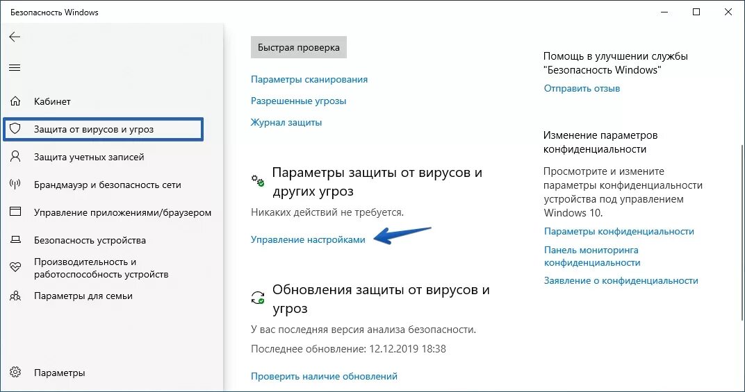This screenshot has height=392, width=745.
Task: Click the heart icon for device performance
Action: coord(15,268)
